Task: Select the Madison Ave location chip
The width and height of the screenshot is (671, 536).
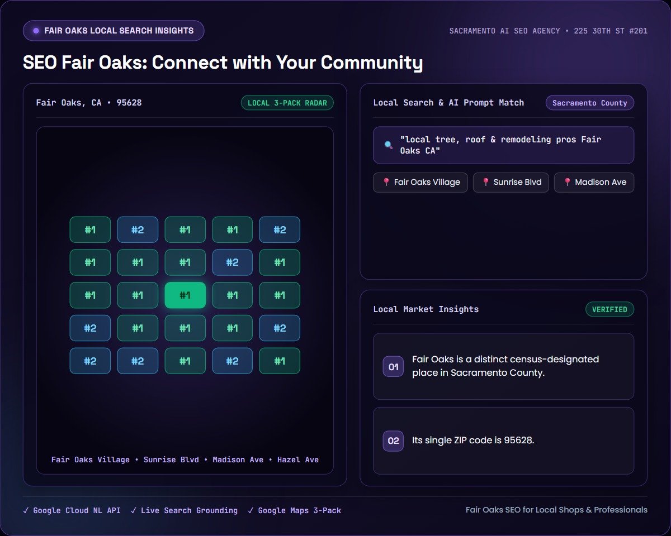Action: (594, 182)
